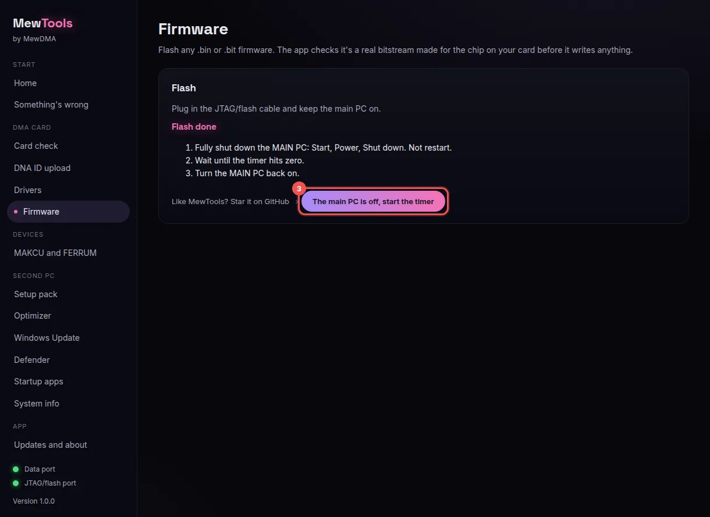Click step 'Wait until the timer hits zero.'
The image size is (710, 517).
click(x=250, y=161)
